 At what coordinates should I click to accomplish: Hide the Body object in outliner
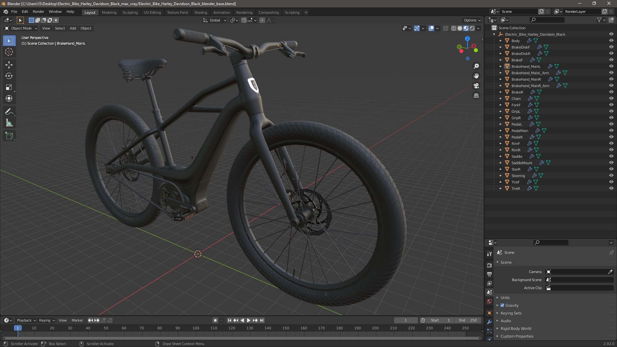[x=611, y=40]
